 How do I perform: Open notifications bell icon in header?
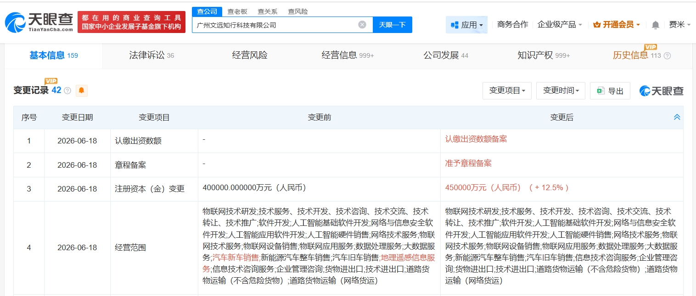click(x=656, y=25)
